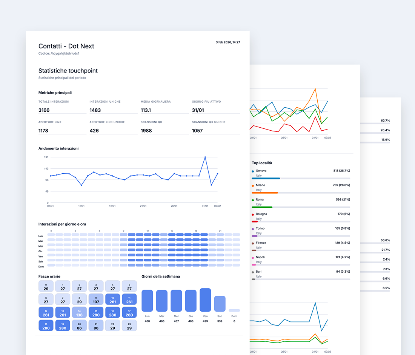Select hour 18 tile in Fasce orarie
The width and height of the screenshot is (415, 355).
46,326
